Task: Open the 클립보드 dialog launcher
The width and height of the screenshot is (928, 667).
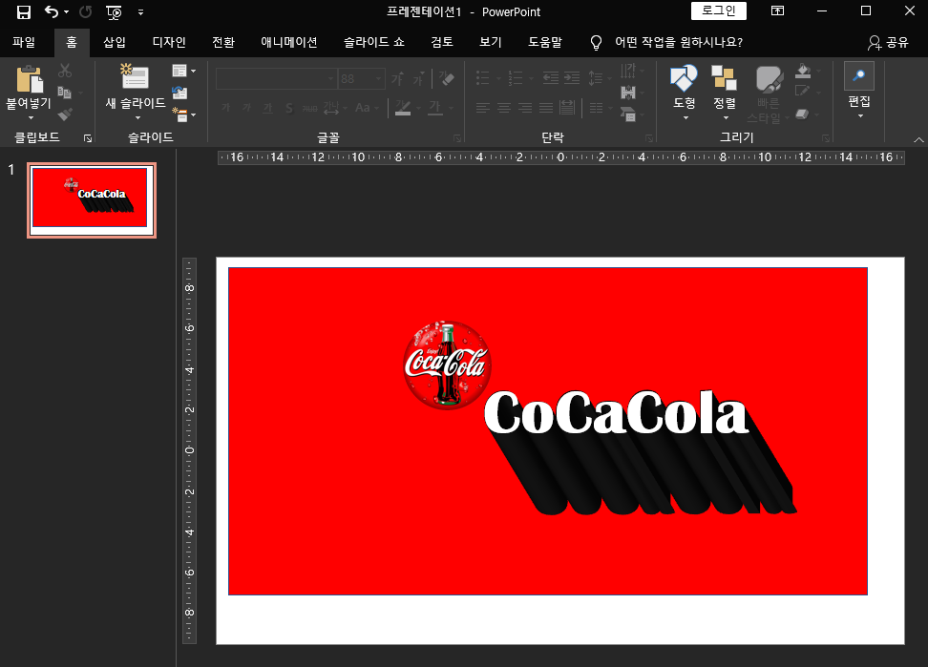Action: 88,138
